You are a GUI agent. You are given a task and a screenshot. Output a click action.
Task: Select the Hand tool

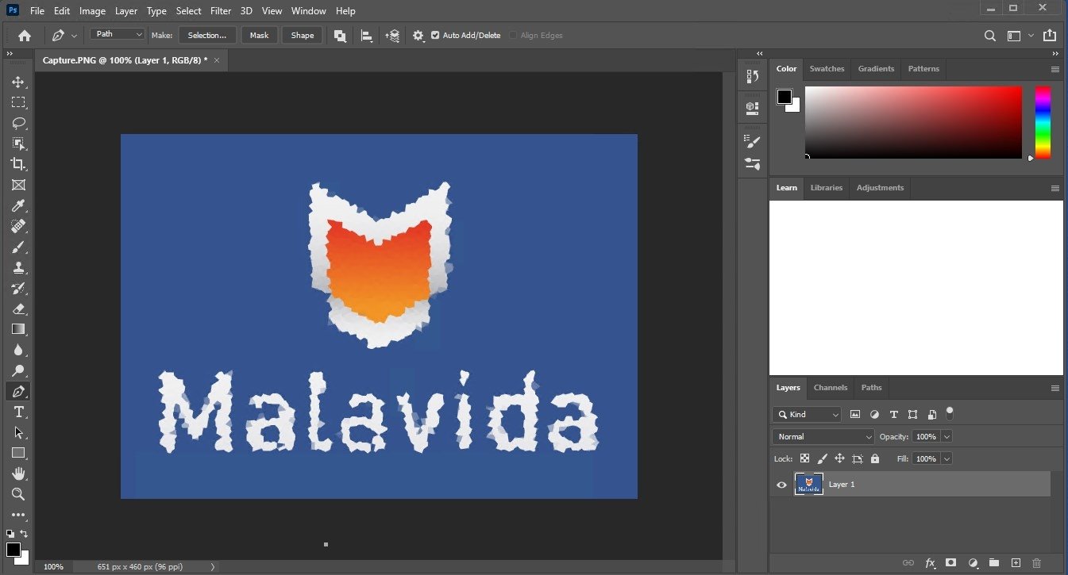pos(18,473)
